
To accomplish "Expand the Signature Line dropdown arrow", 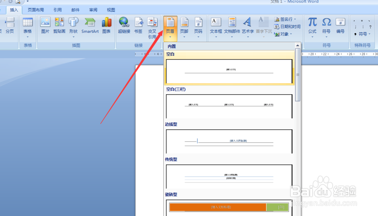I will [x=295, y=19].
